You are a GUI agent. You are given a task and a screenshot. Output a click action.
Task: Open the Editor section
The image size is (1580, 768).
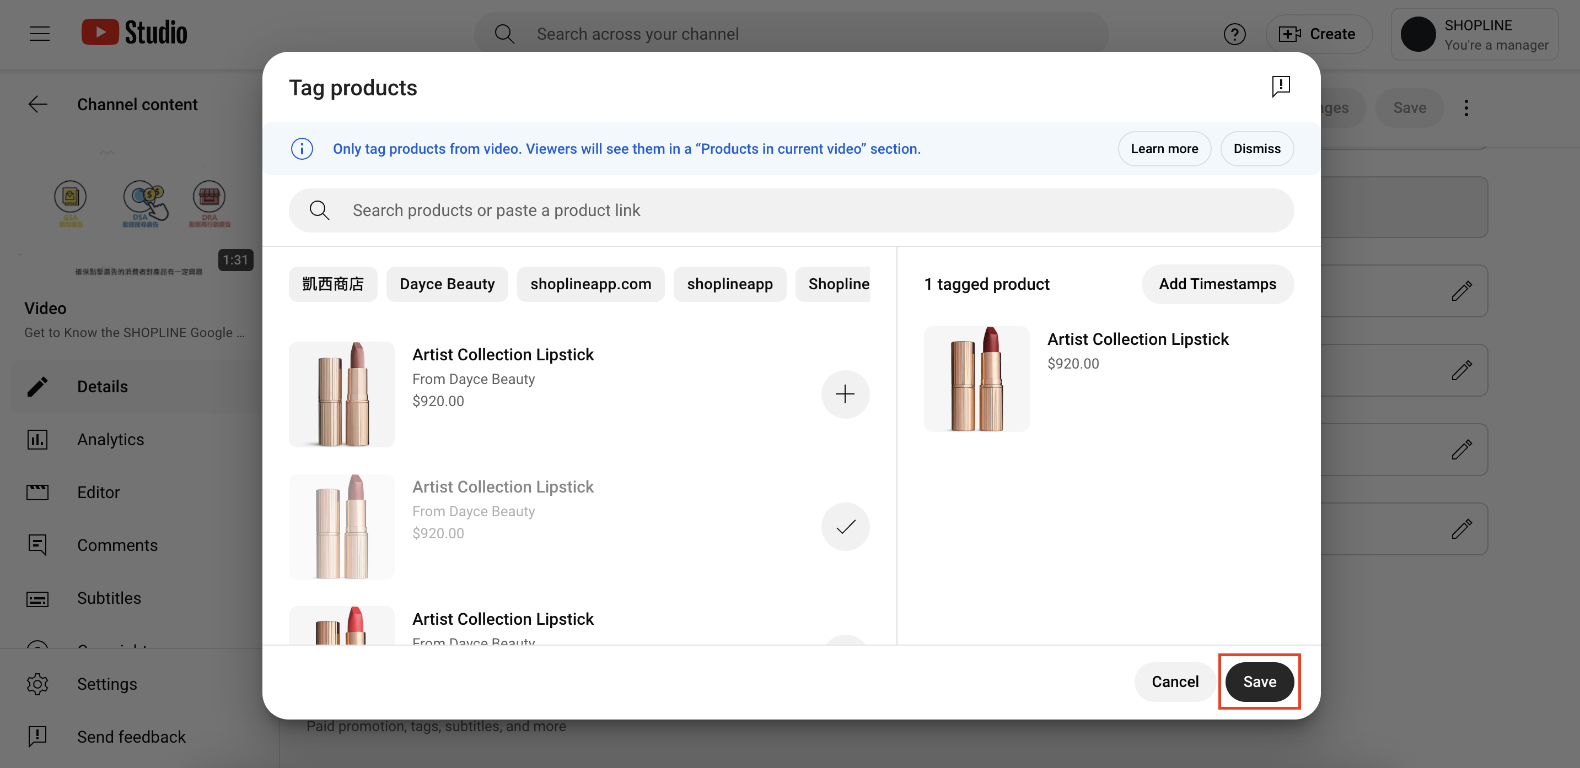pyautogui.click(x=138, y=492)
